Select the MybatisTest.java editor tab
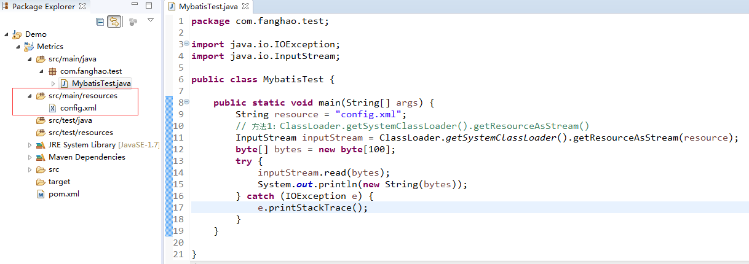 tap(210, 7)
